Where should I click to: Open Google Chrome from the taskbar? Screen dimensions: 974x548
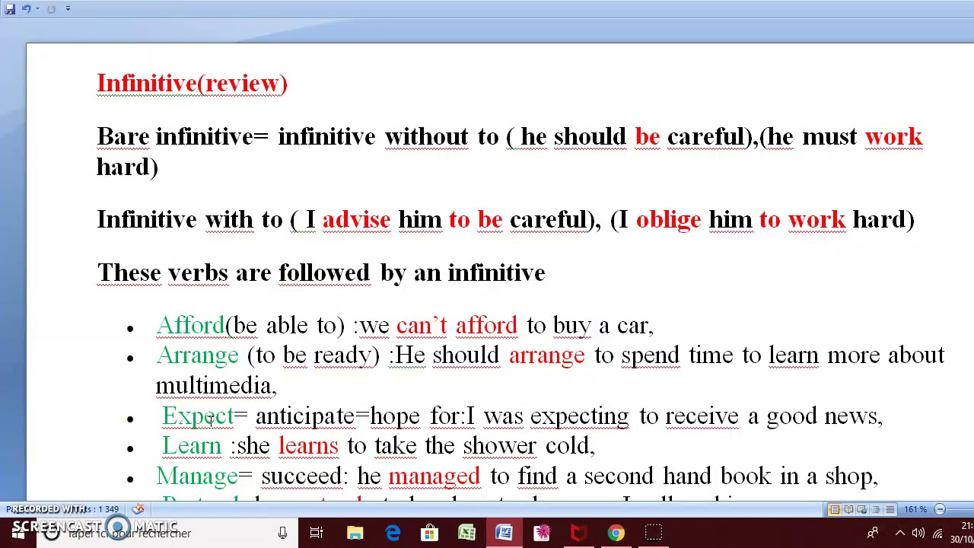[x=616, y=533]
